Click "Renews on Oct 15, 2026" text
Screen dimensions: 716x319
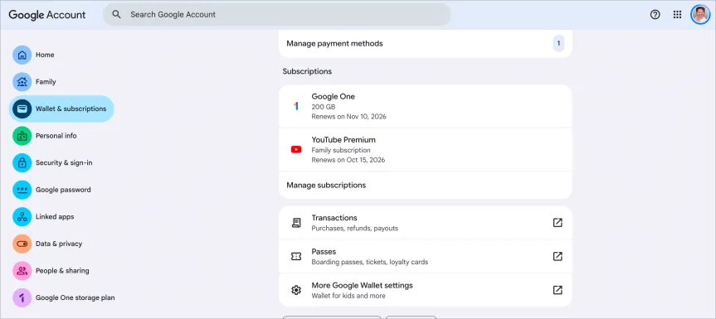(x=348, y=160)
